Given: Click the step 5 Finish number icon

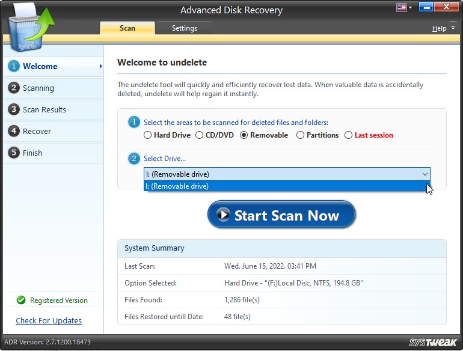Looking at the screenshot, I should point(14,153).
